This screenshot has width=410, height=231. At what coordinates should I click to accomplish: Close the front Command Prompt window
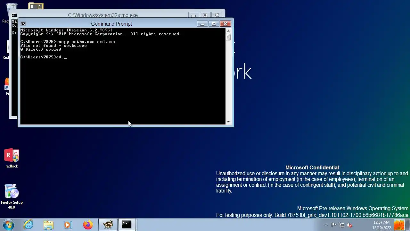pos(225,24)
